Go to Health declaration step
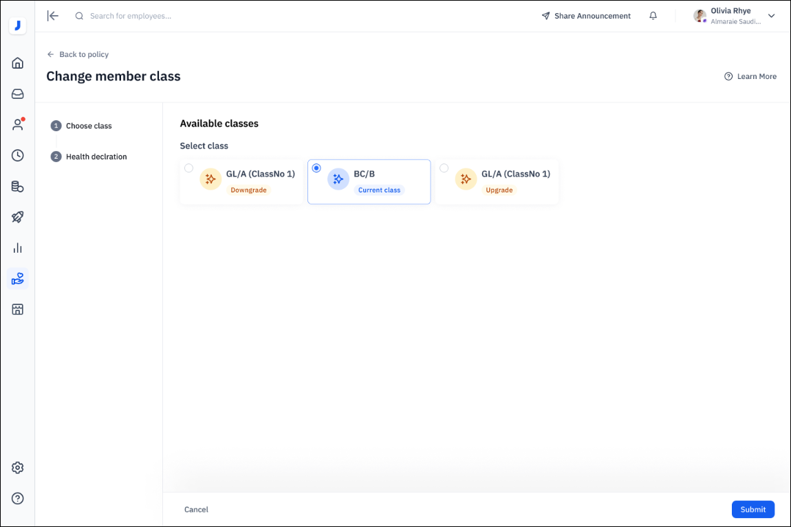This screenshot has width=791, height=527. coord(96,157)
